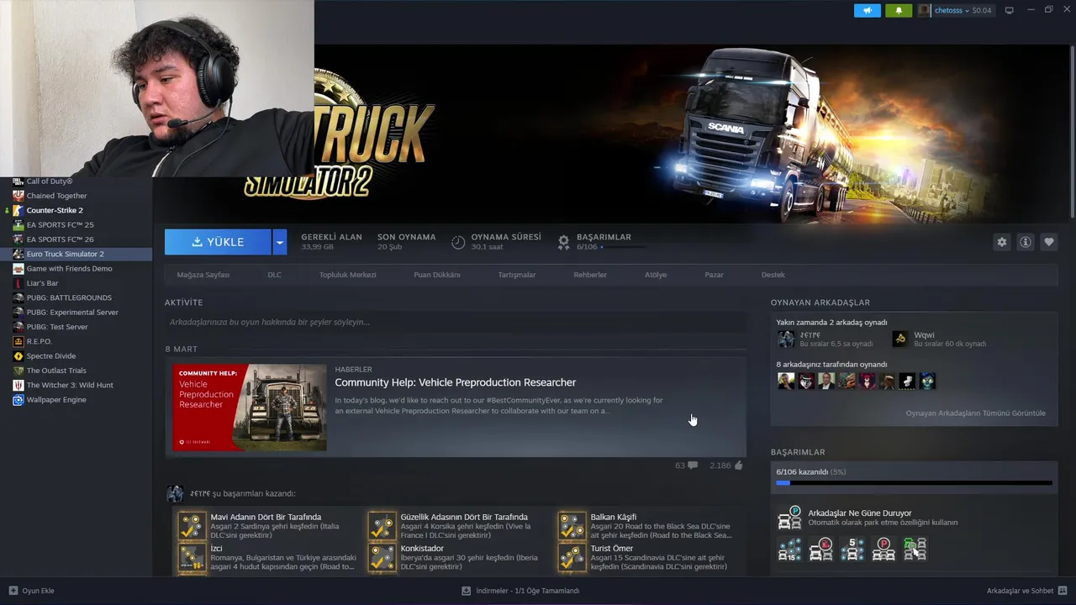Go to Topluluk Merkezi tab

tap(347, 275)
